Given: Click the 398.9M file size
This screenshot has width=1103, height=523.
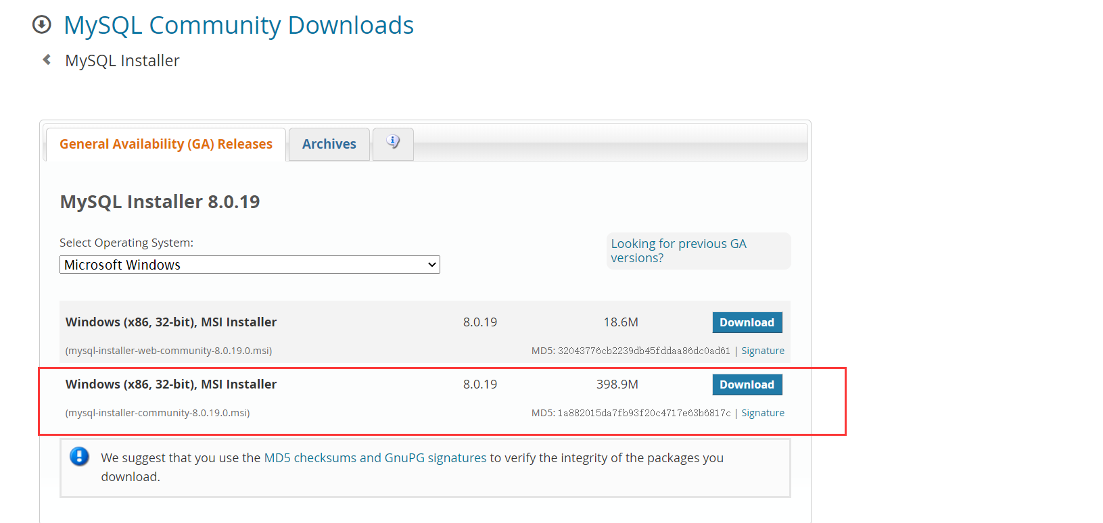Looking at the screenshot, I should [x=617, y=384].
